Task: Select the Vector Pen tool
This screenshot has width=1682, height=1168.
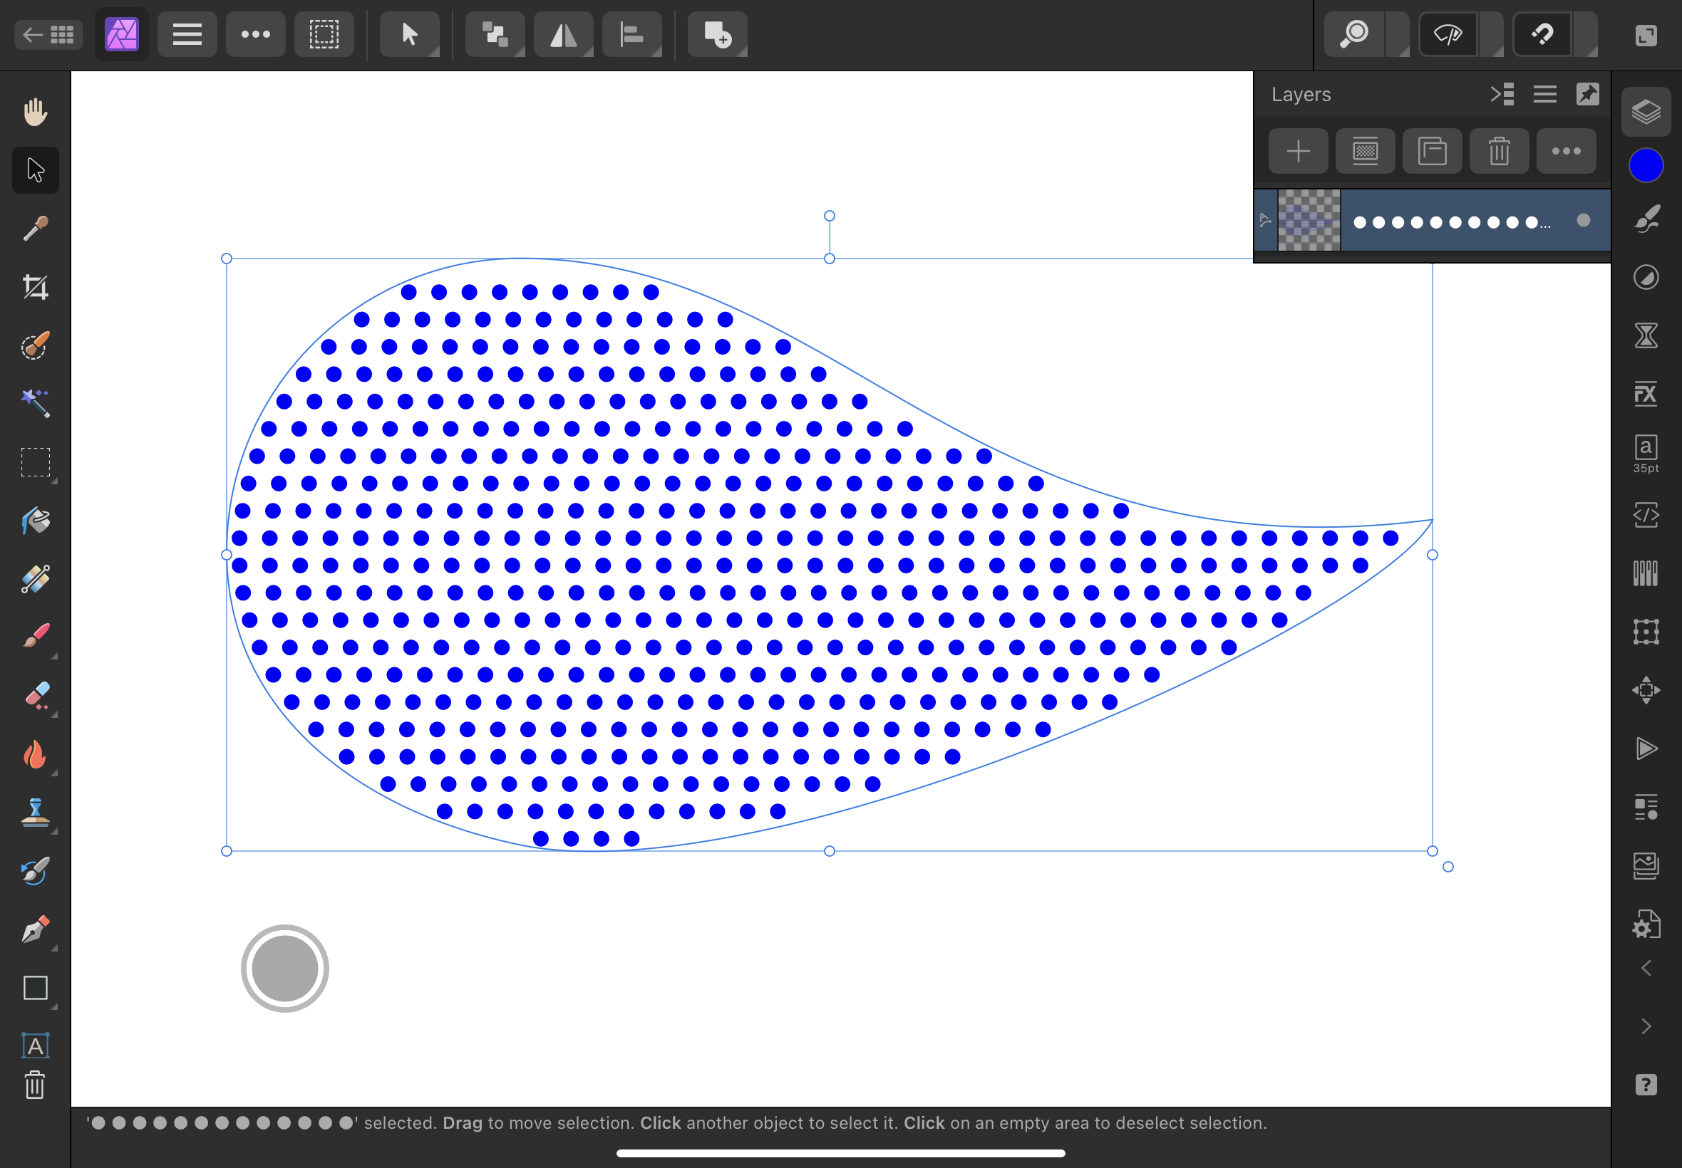Action: 35,931
